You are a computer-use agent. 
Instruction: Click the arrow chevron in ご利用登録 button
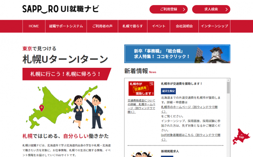(x=184, y=9)
